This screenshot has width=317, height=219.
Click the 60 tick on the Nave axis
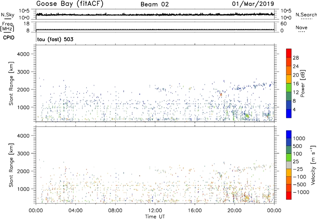tap(284, 24)
